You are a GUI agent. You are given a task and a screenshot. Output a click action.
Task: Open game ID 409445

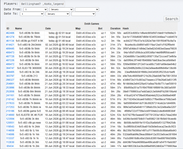(10, 49)
